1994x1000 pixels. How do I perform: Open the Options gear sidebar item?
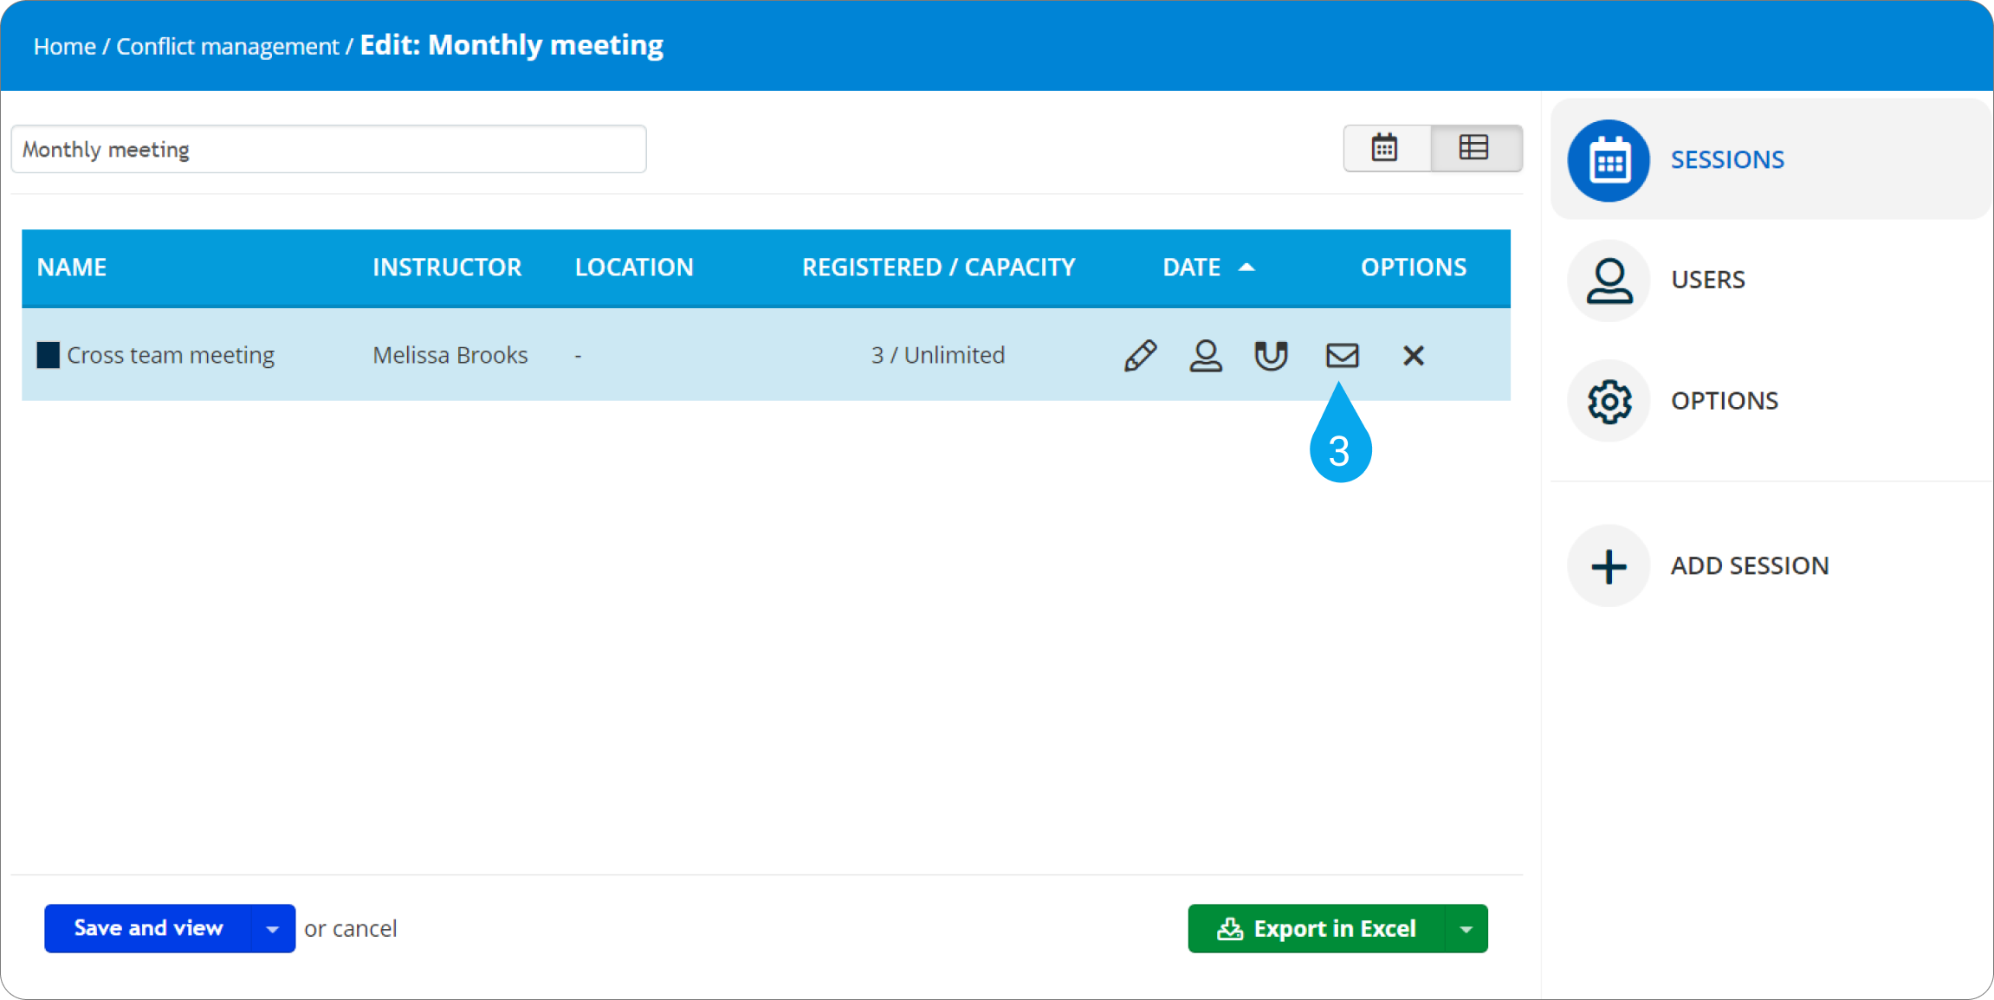1609,401
